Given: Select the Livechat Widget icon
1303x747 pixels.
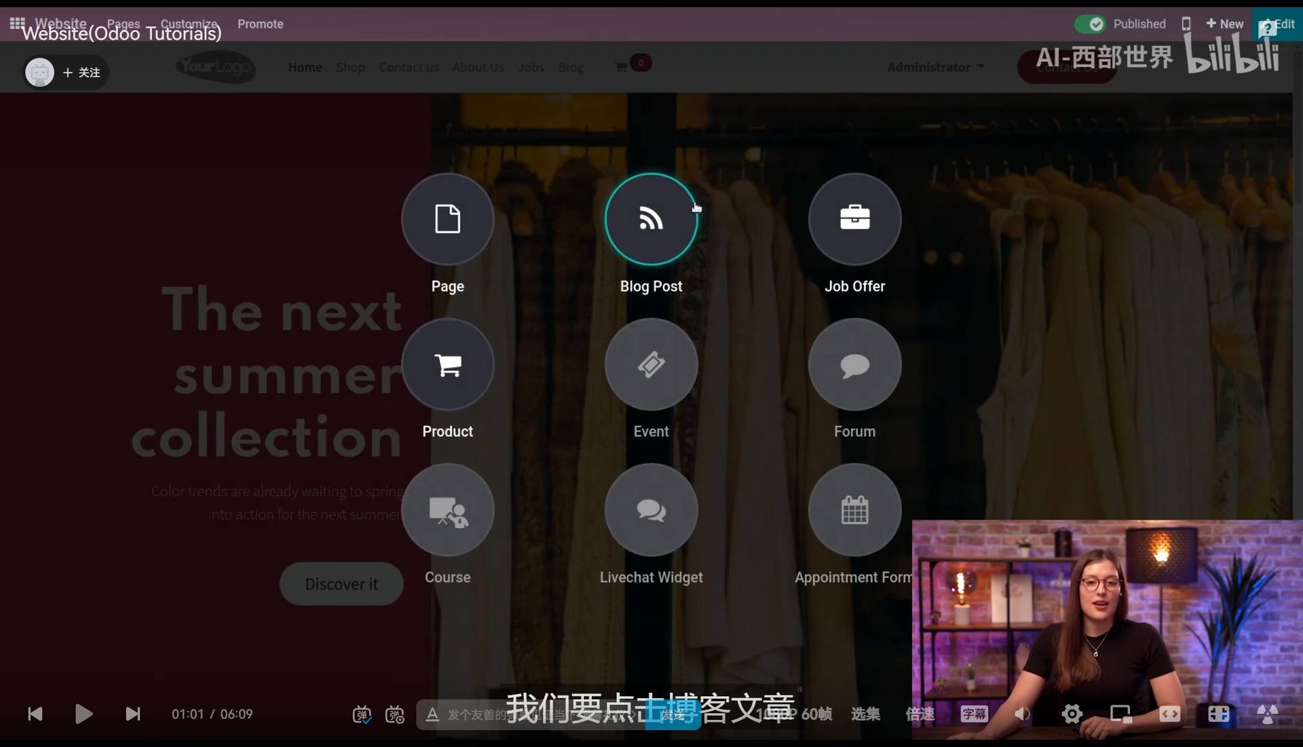Looking at the screenshot, I should [651, 510].
